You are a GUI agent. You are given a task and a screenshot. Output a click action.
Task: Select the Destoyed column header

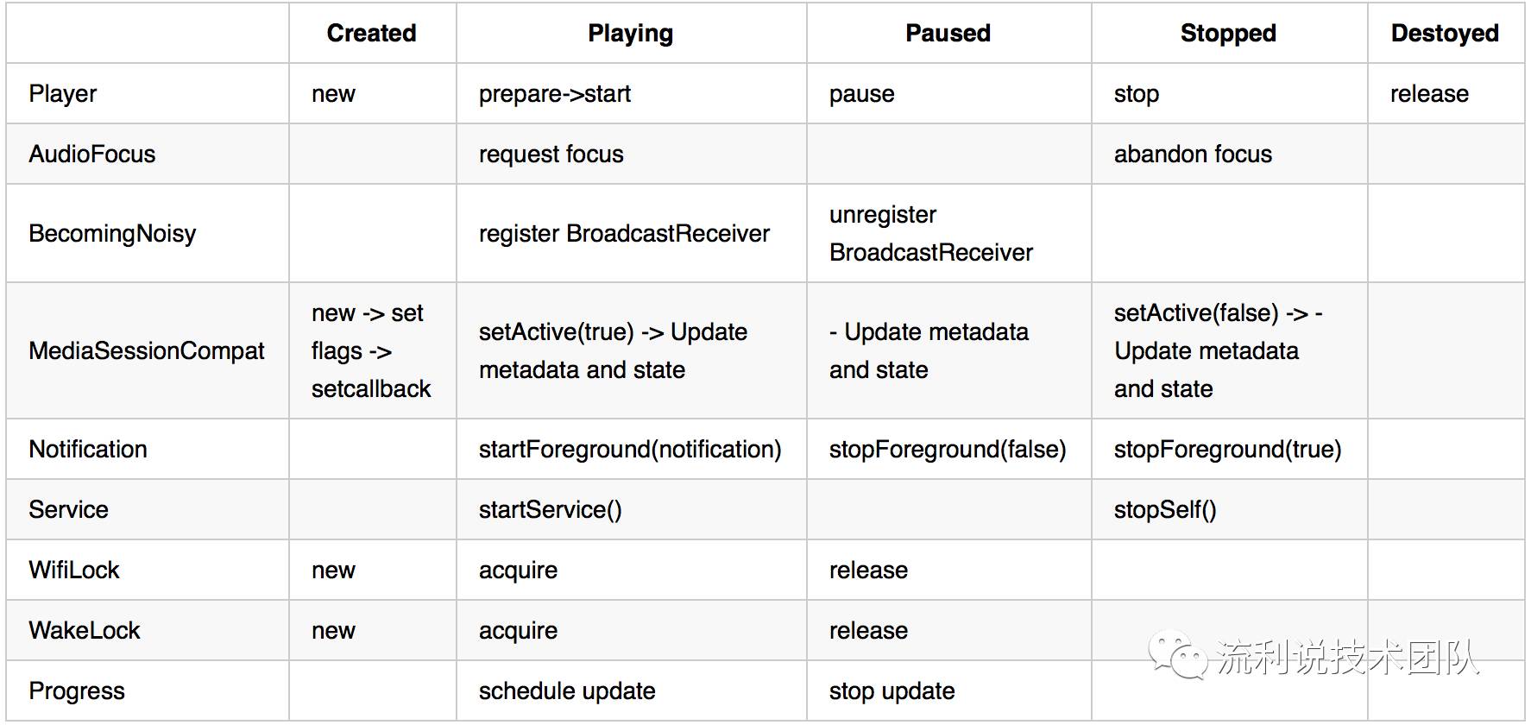click(1445, 33)
